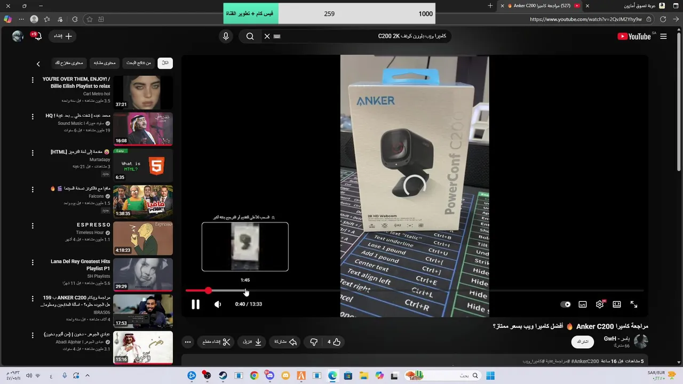Image resolution: width=683 pixels, height=384 pixels.
Task: Open options for Falcons مافيا video
Action: click(x=33, y=189)
